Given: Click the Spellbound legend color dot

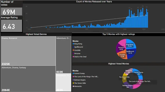Looking at the screenshot, I should (x=73, y=47).
